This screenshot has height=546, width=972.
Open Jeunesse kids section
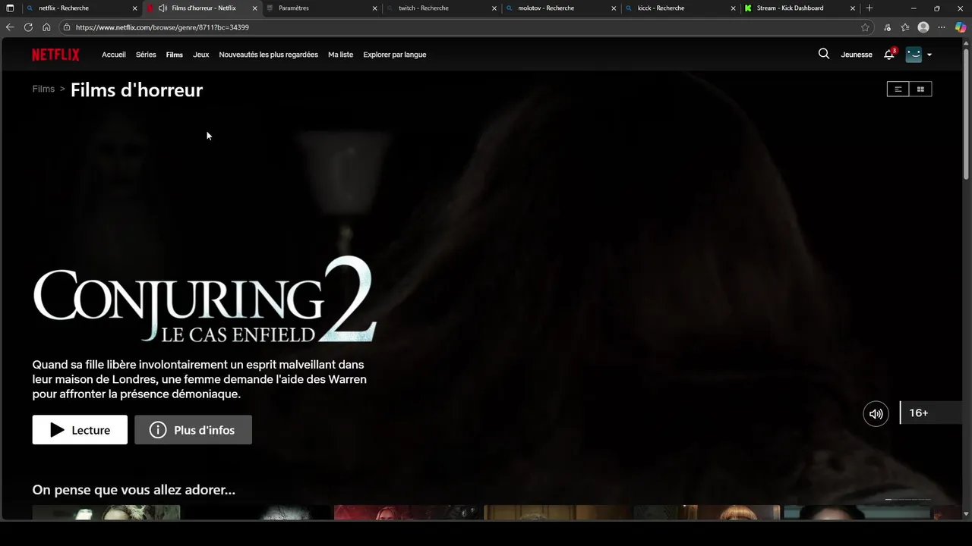click(x=857, y=55)
